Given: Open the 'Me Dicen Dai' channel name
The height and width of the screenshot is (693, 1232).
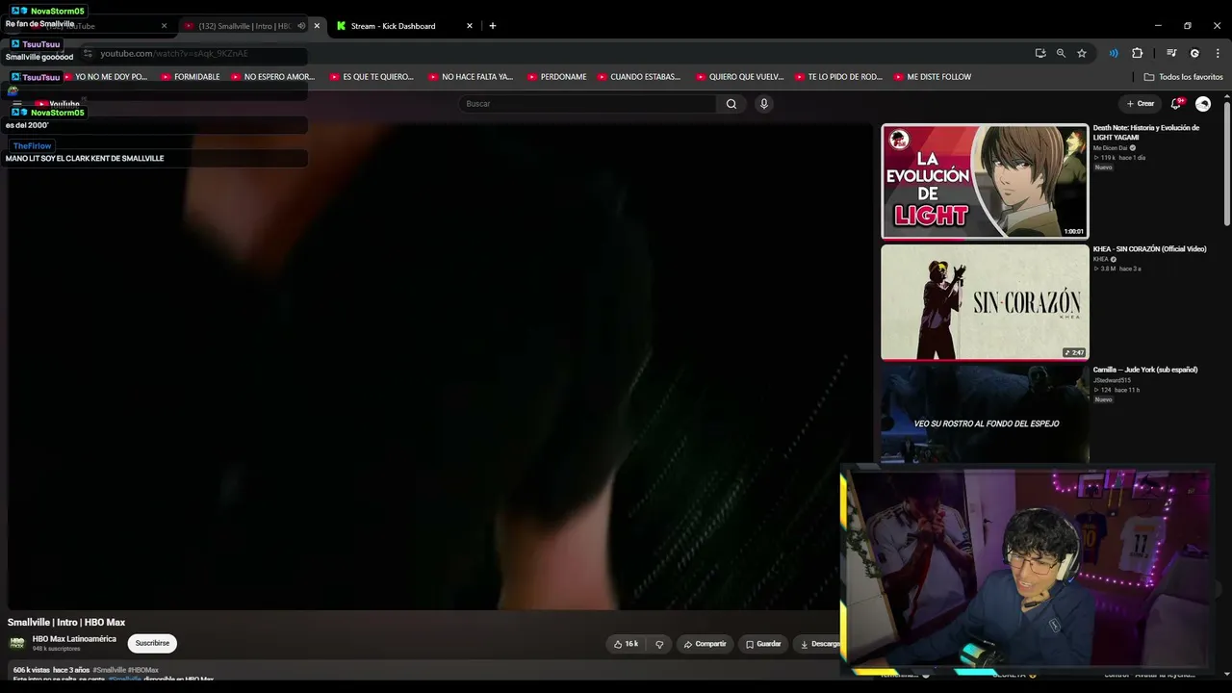Looking at the screenshot, I should (1110, 148).
